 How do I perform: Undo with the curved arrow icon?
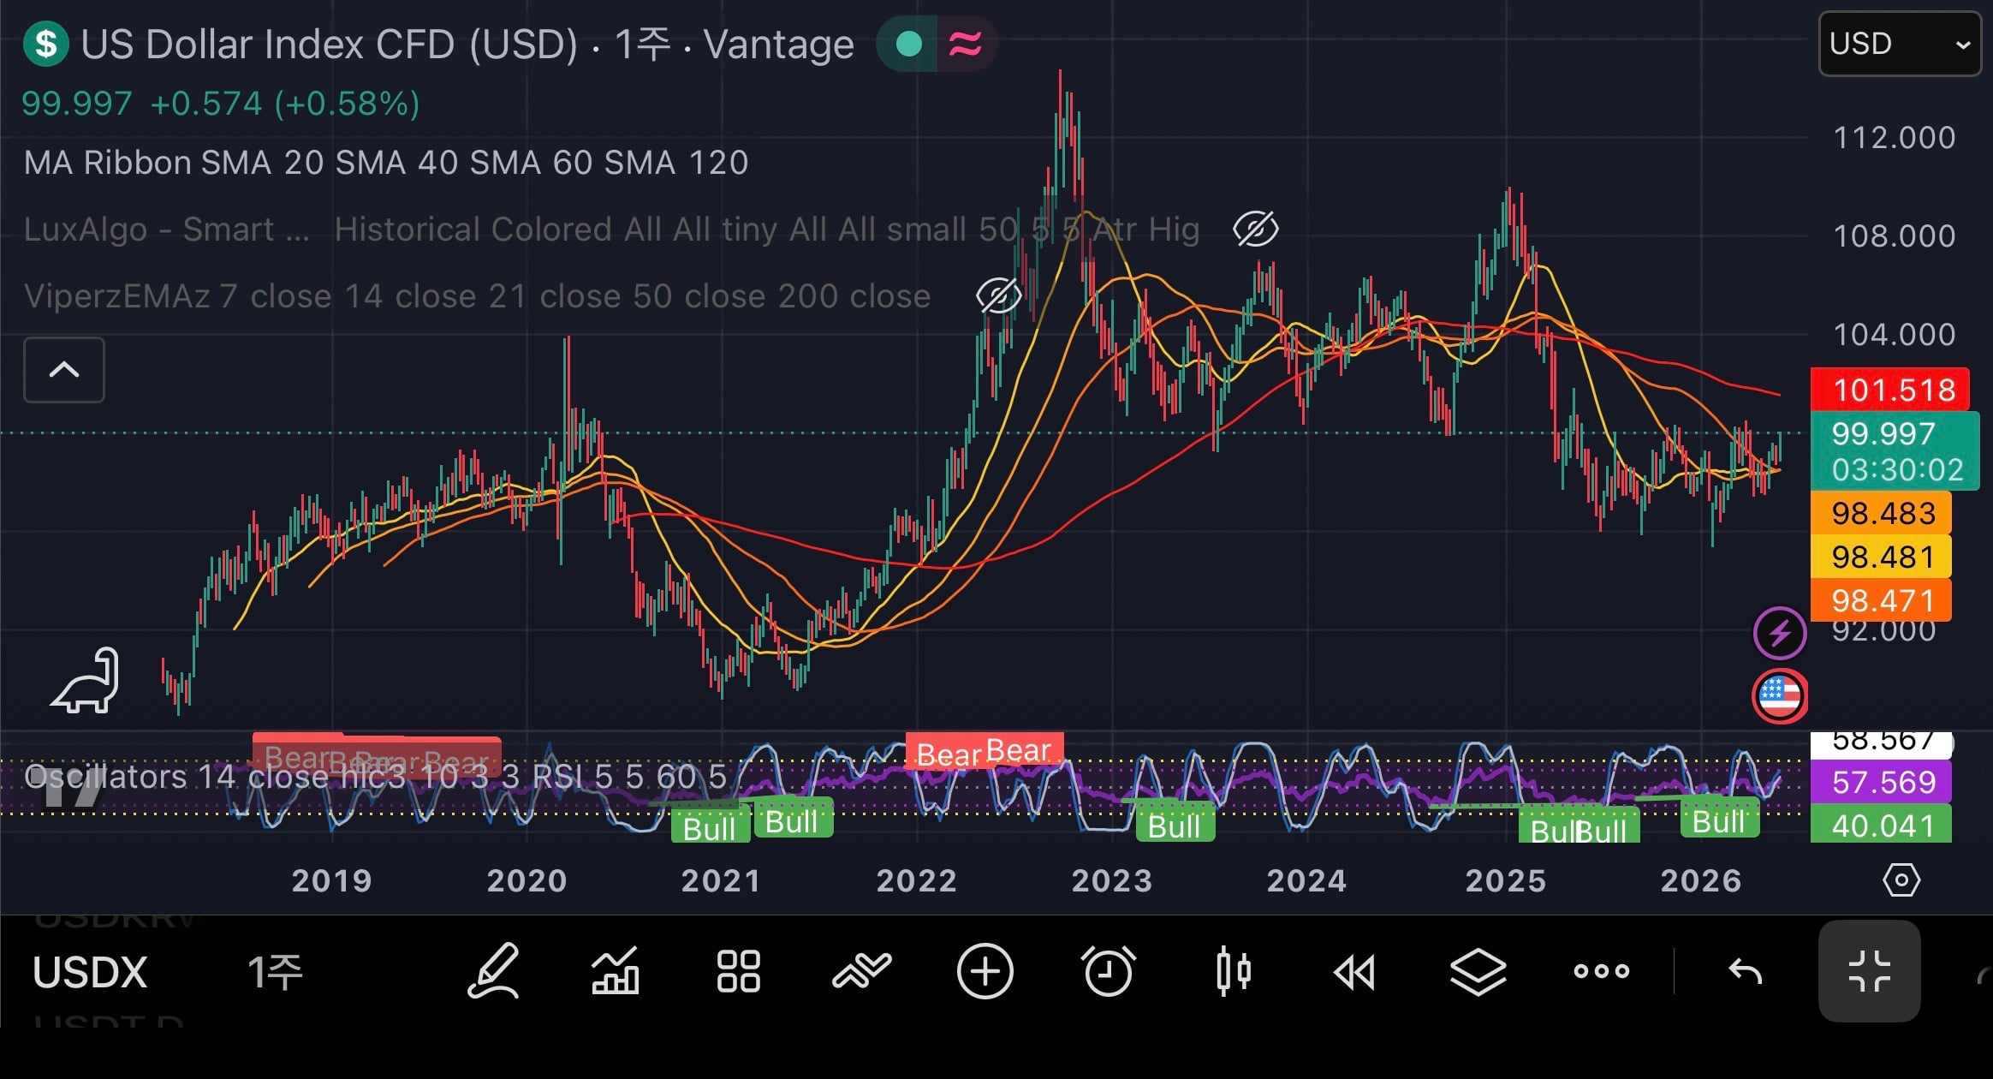tap(1746, 972)
